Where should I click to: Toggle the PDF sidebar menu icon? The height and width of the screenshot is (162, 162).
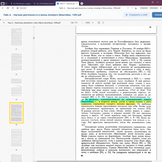click(4, 23)
